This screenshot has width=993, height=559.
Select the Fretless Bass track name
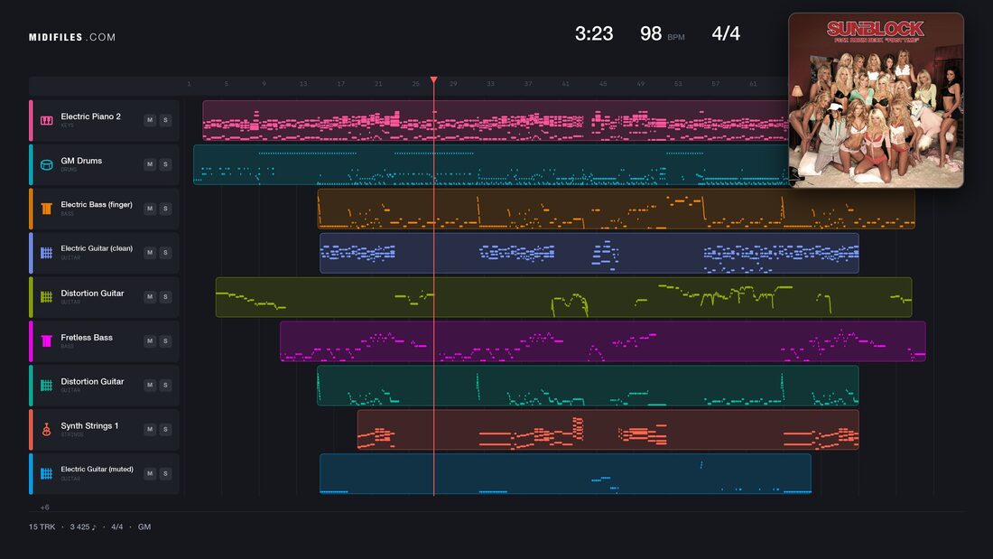87,338
